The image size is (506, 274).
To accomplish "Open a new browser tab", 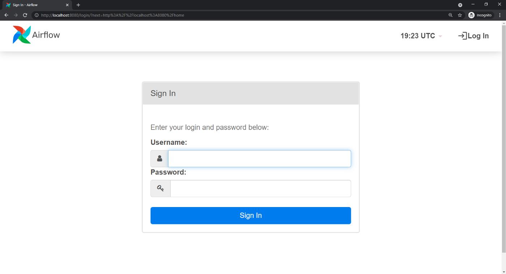I will click(x=78, y=5).
